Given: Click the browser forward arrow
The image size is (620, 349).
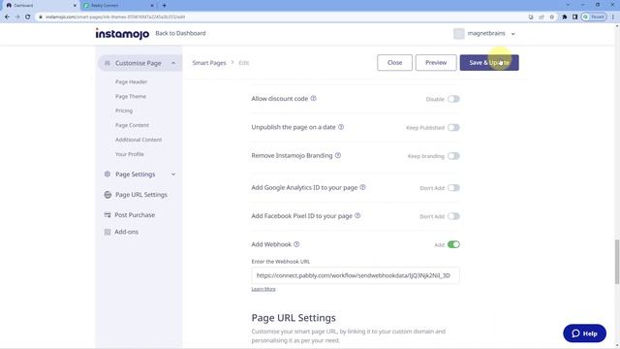Looking at the screenshot, I should tap(17, 17).
